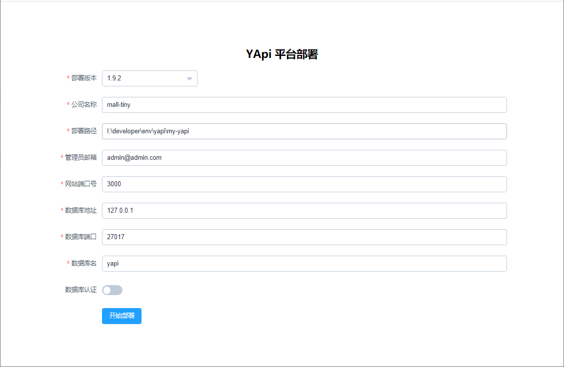
Task: Click the 部署版本 label
Action: 84,78
